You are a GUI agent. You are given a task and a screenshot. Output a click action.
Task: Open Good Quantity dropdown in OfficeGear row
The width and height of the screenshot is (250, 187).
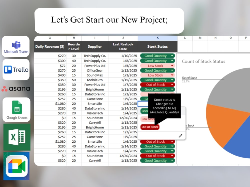pyautogui.click(x=172, y=71)
